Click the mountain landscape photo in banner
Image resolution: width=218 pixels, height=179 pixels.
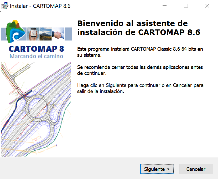click(x=45, y=34)
